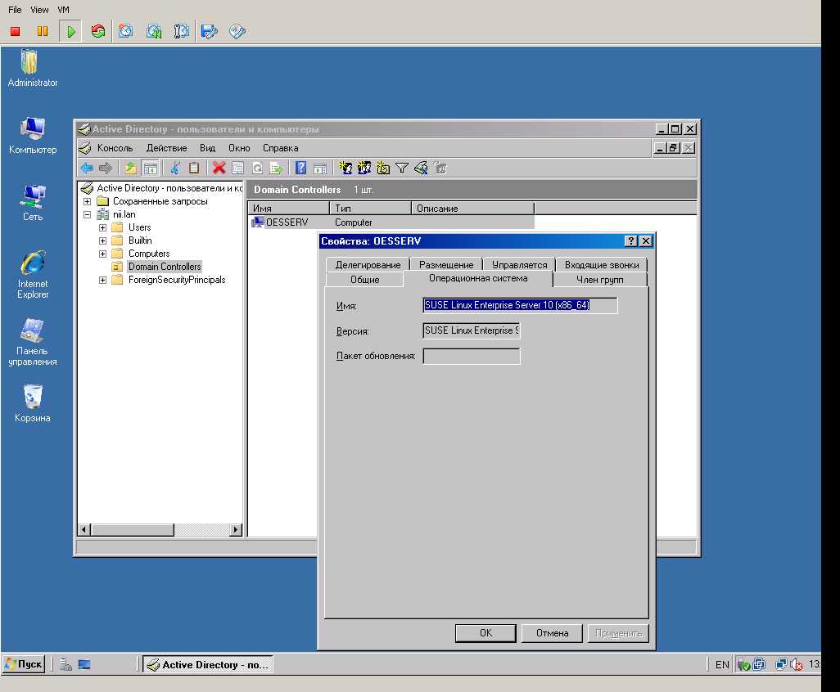Viewport: 840px width, 692px height.
Task: Collapse the nii.lan domain node
Action: 88,214
